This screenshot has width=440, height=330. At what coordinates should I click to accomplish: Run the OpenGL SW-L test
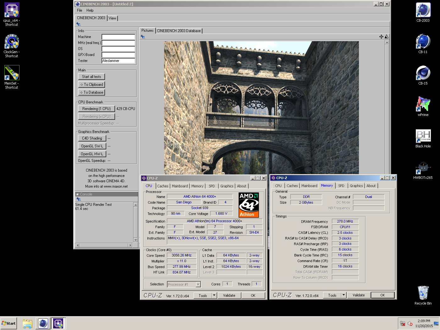[92, 146]
